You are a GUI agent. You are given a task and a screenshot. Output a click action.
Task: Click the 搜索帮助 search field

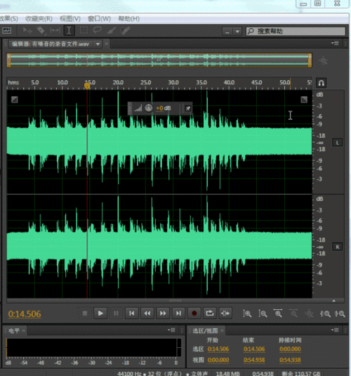point(296,31)
